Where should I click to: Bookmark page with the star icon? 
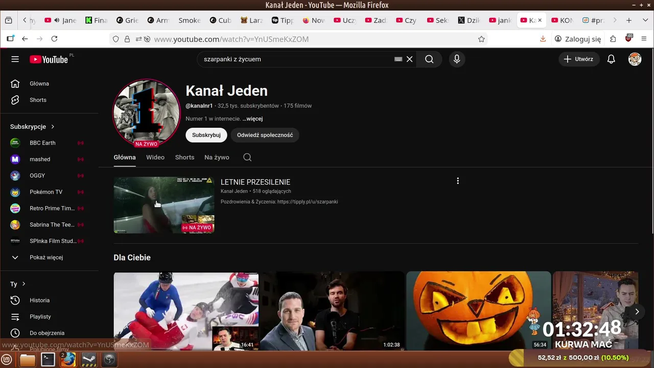coord(481,39)
